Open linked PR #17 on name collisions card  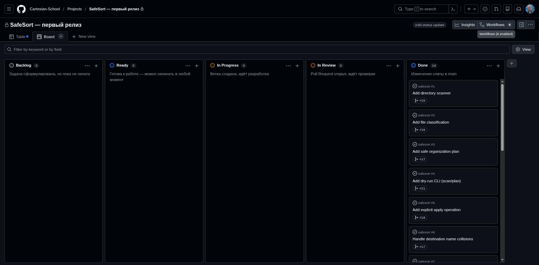tap(420, 247)
